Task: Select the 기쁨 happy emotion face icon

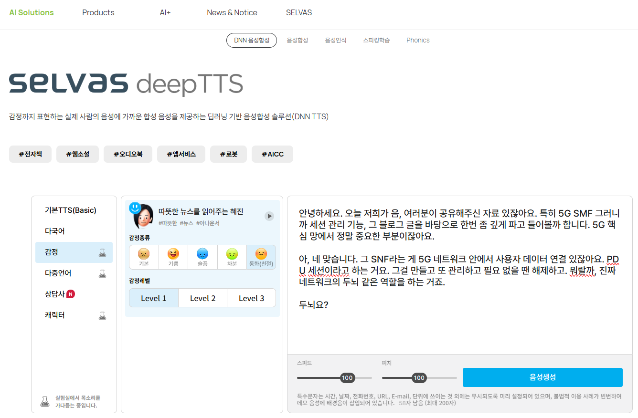Action: tap(173, 254)
